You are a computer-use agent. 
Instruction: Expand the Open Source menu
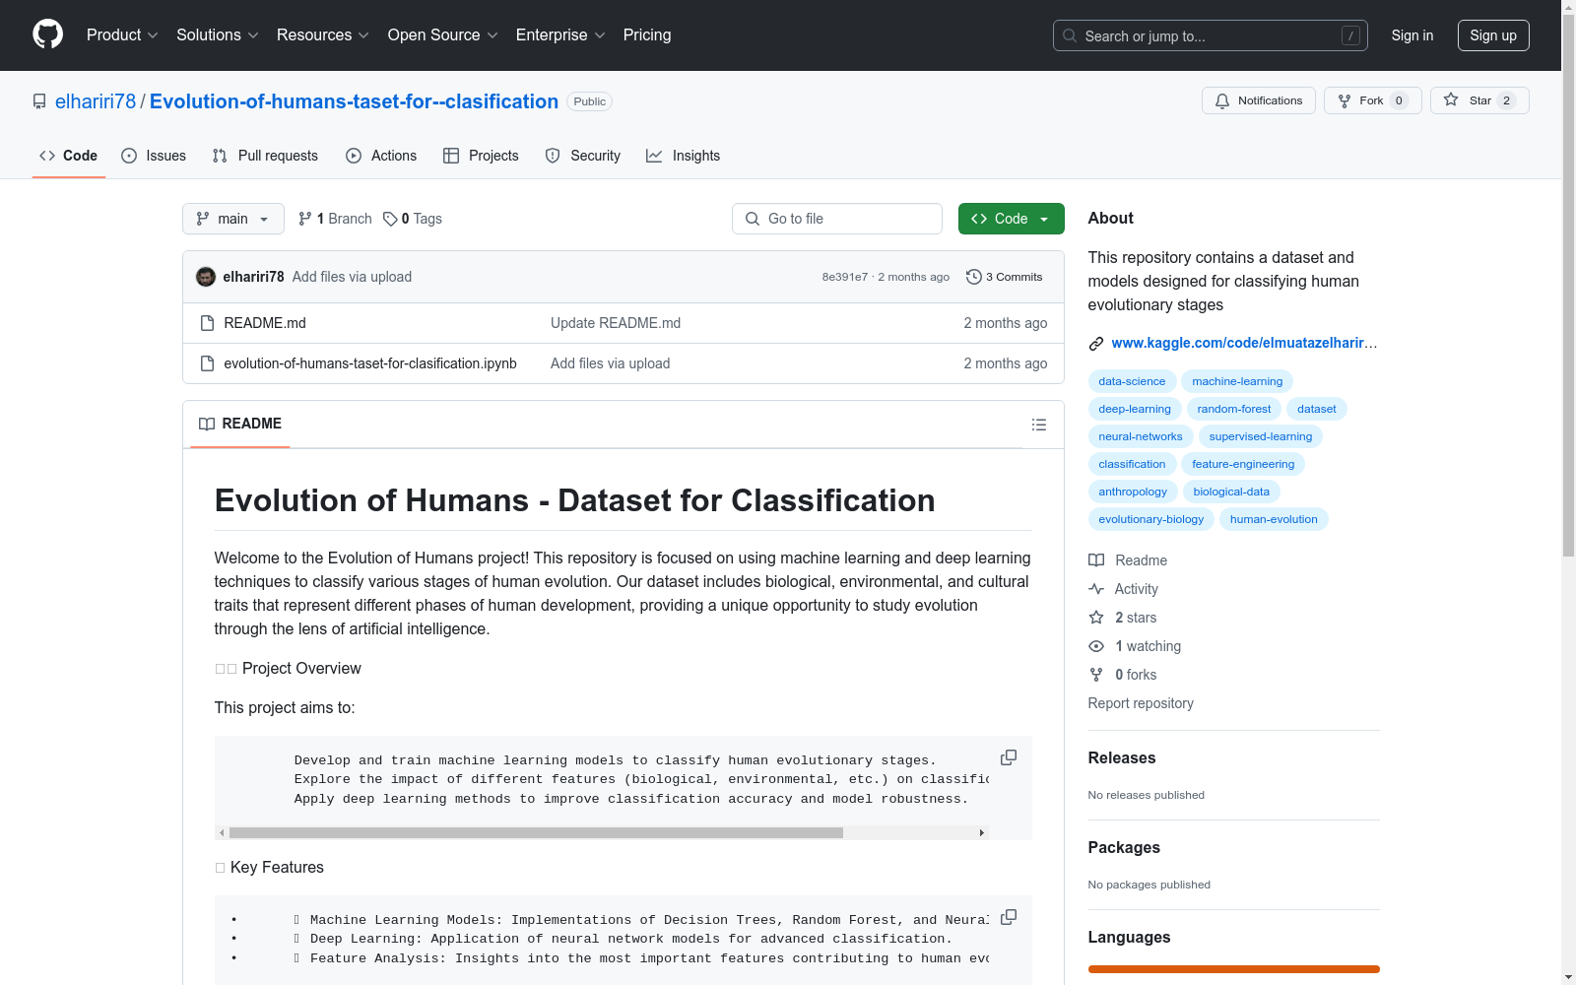click(x=443, y=35)
